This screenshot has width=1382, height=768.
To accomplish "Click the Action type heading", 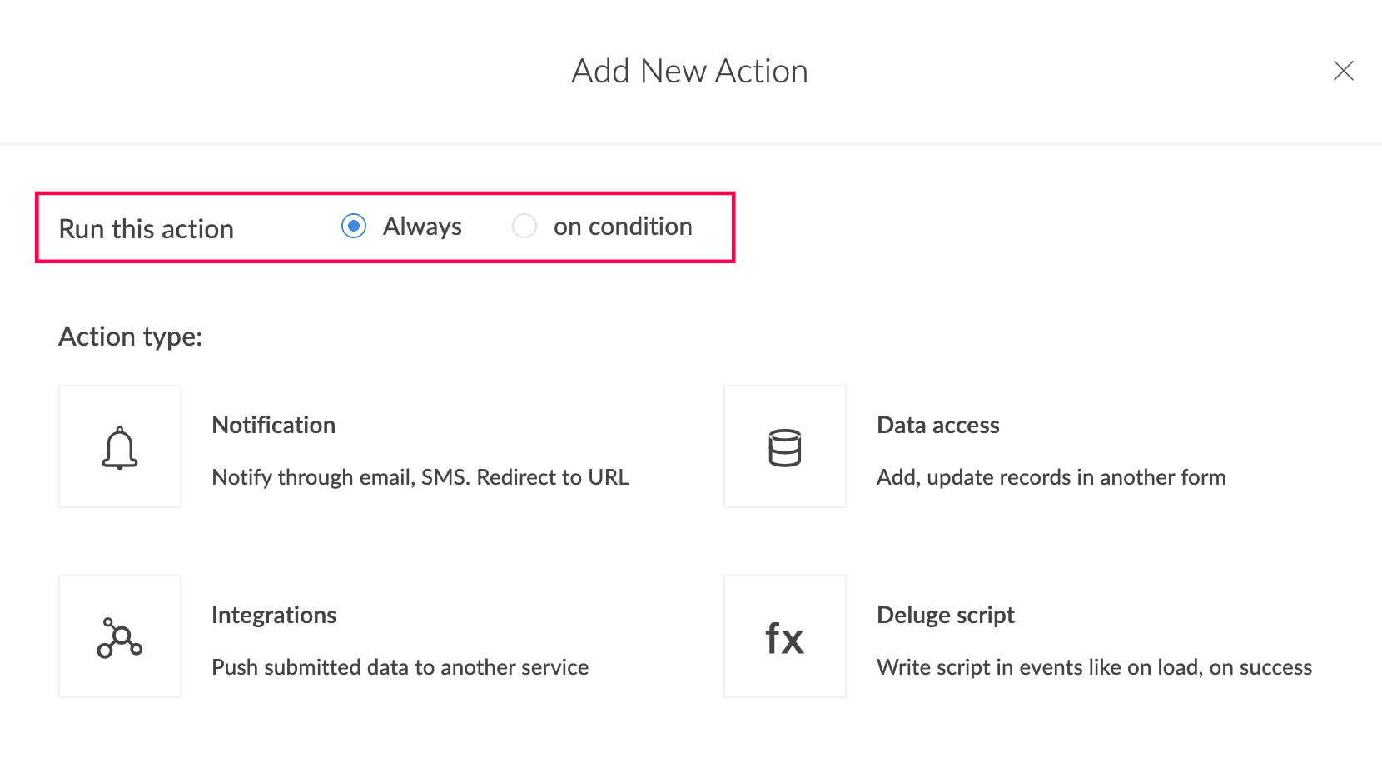I will click(131, 337).
